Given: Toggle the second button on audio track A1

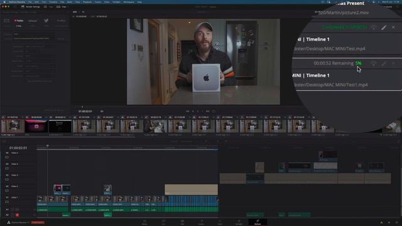Looking at the screenshot, I should coord(17,210).
